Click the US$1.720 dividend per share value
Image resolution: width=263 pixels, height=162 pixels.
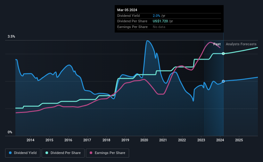pyautogui.click(x=160, y=21)
